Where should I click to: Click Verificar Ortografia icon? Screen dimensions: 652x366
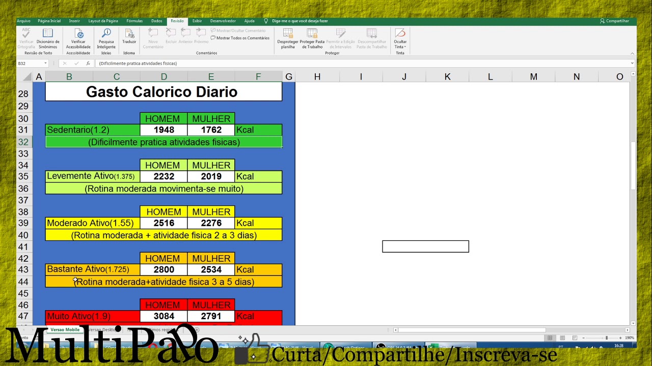coord(26,39)
